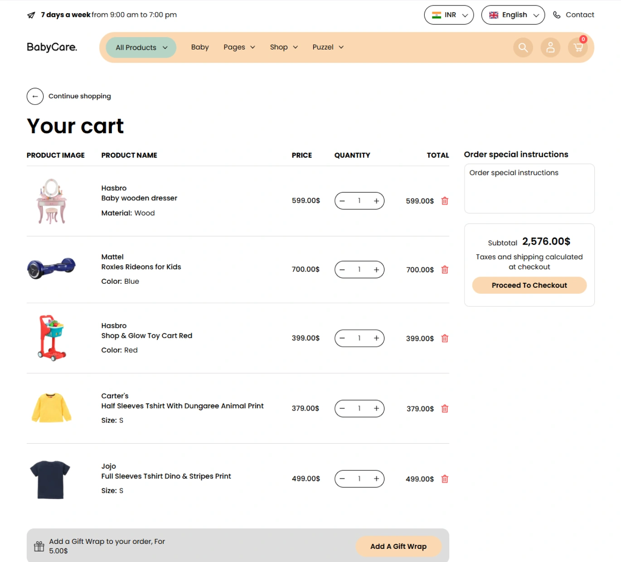
Task: Click quantity field for Baby wooden dresser
Action: point(359,201)
